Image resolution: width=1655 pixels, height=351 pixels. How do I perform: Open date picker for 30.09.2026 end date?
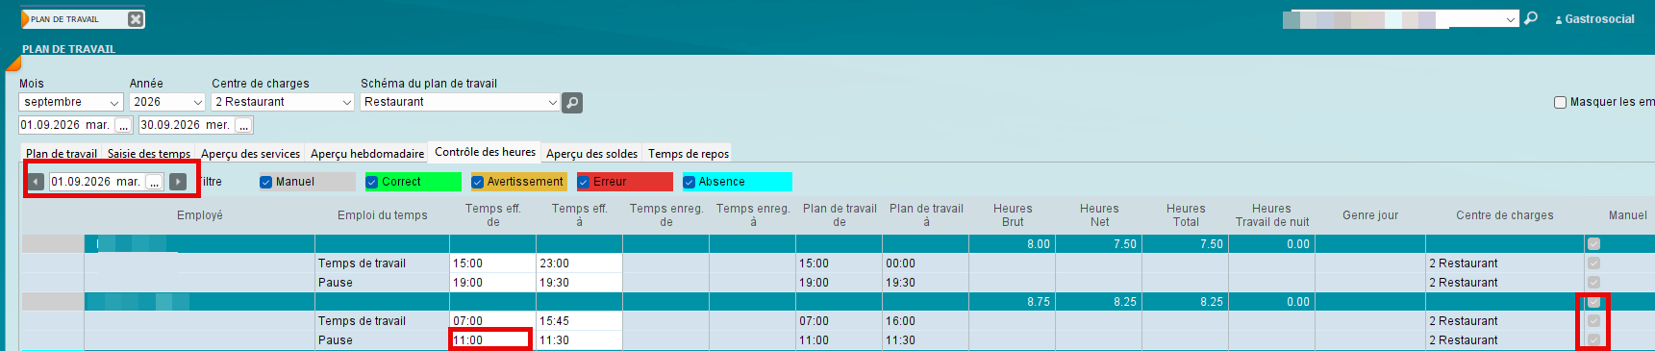point(243,126)
